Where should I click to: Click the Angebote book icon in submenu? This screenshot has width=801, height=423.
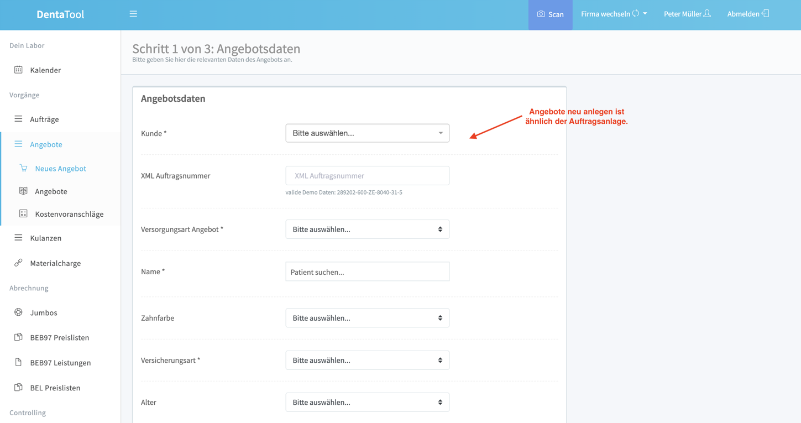click(x=23, y=191)
